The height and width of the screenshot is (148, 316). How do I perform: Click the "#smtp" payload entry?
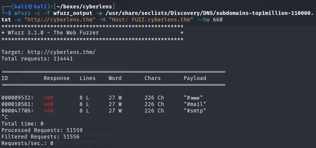point(195,111)
